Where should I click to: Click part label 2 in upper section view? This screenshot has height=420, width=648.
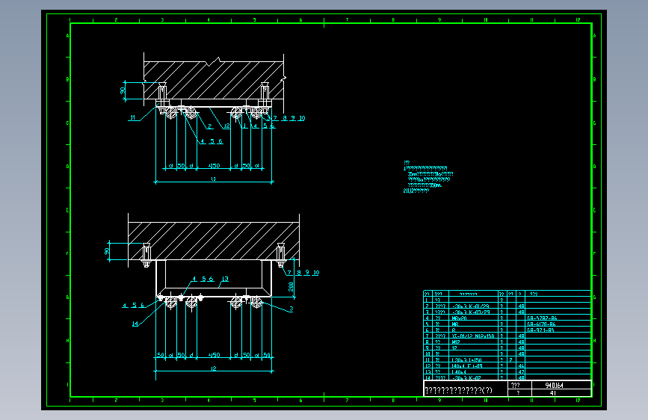[210, 126]
